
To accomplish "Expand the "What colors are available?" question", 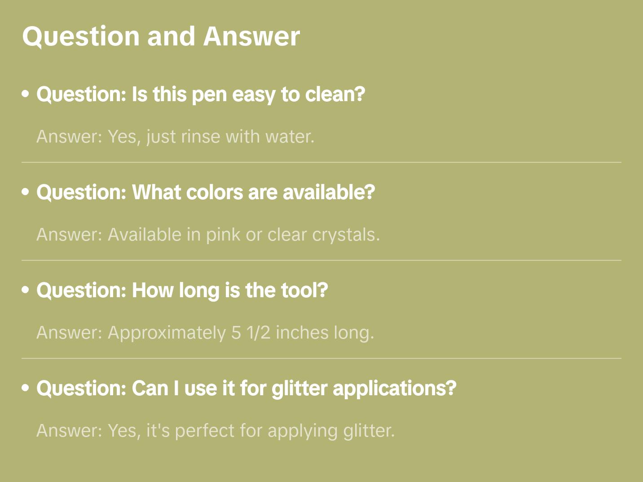I will pos(206,192).
